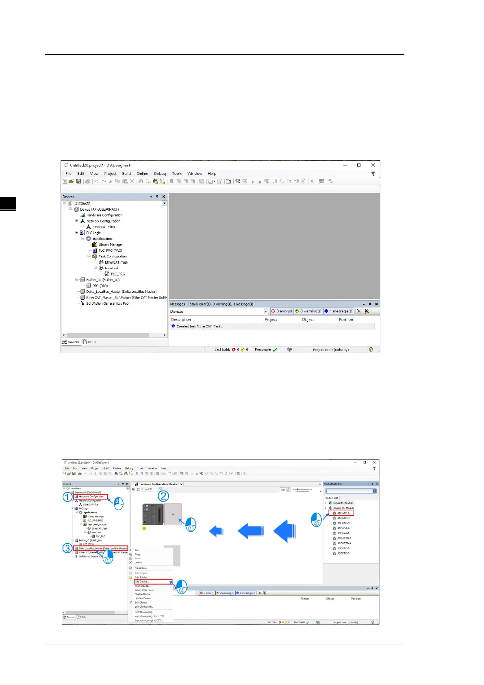Open Build menu in Untitled20 window
The width and height of the screenshot is (484, 685).
click(x=126, y=174)
